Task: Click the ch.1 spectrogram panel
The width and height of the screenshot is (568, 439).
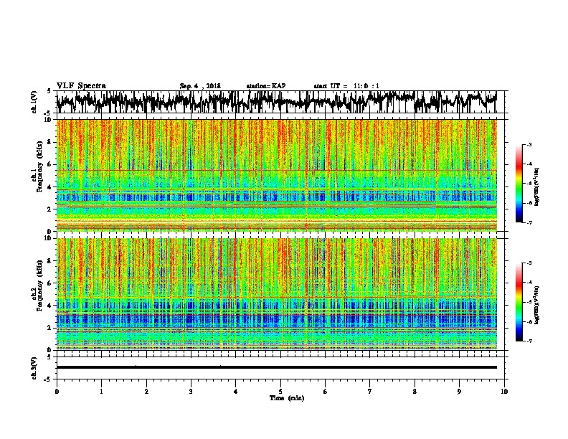Action: (x=277, y=175)
